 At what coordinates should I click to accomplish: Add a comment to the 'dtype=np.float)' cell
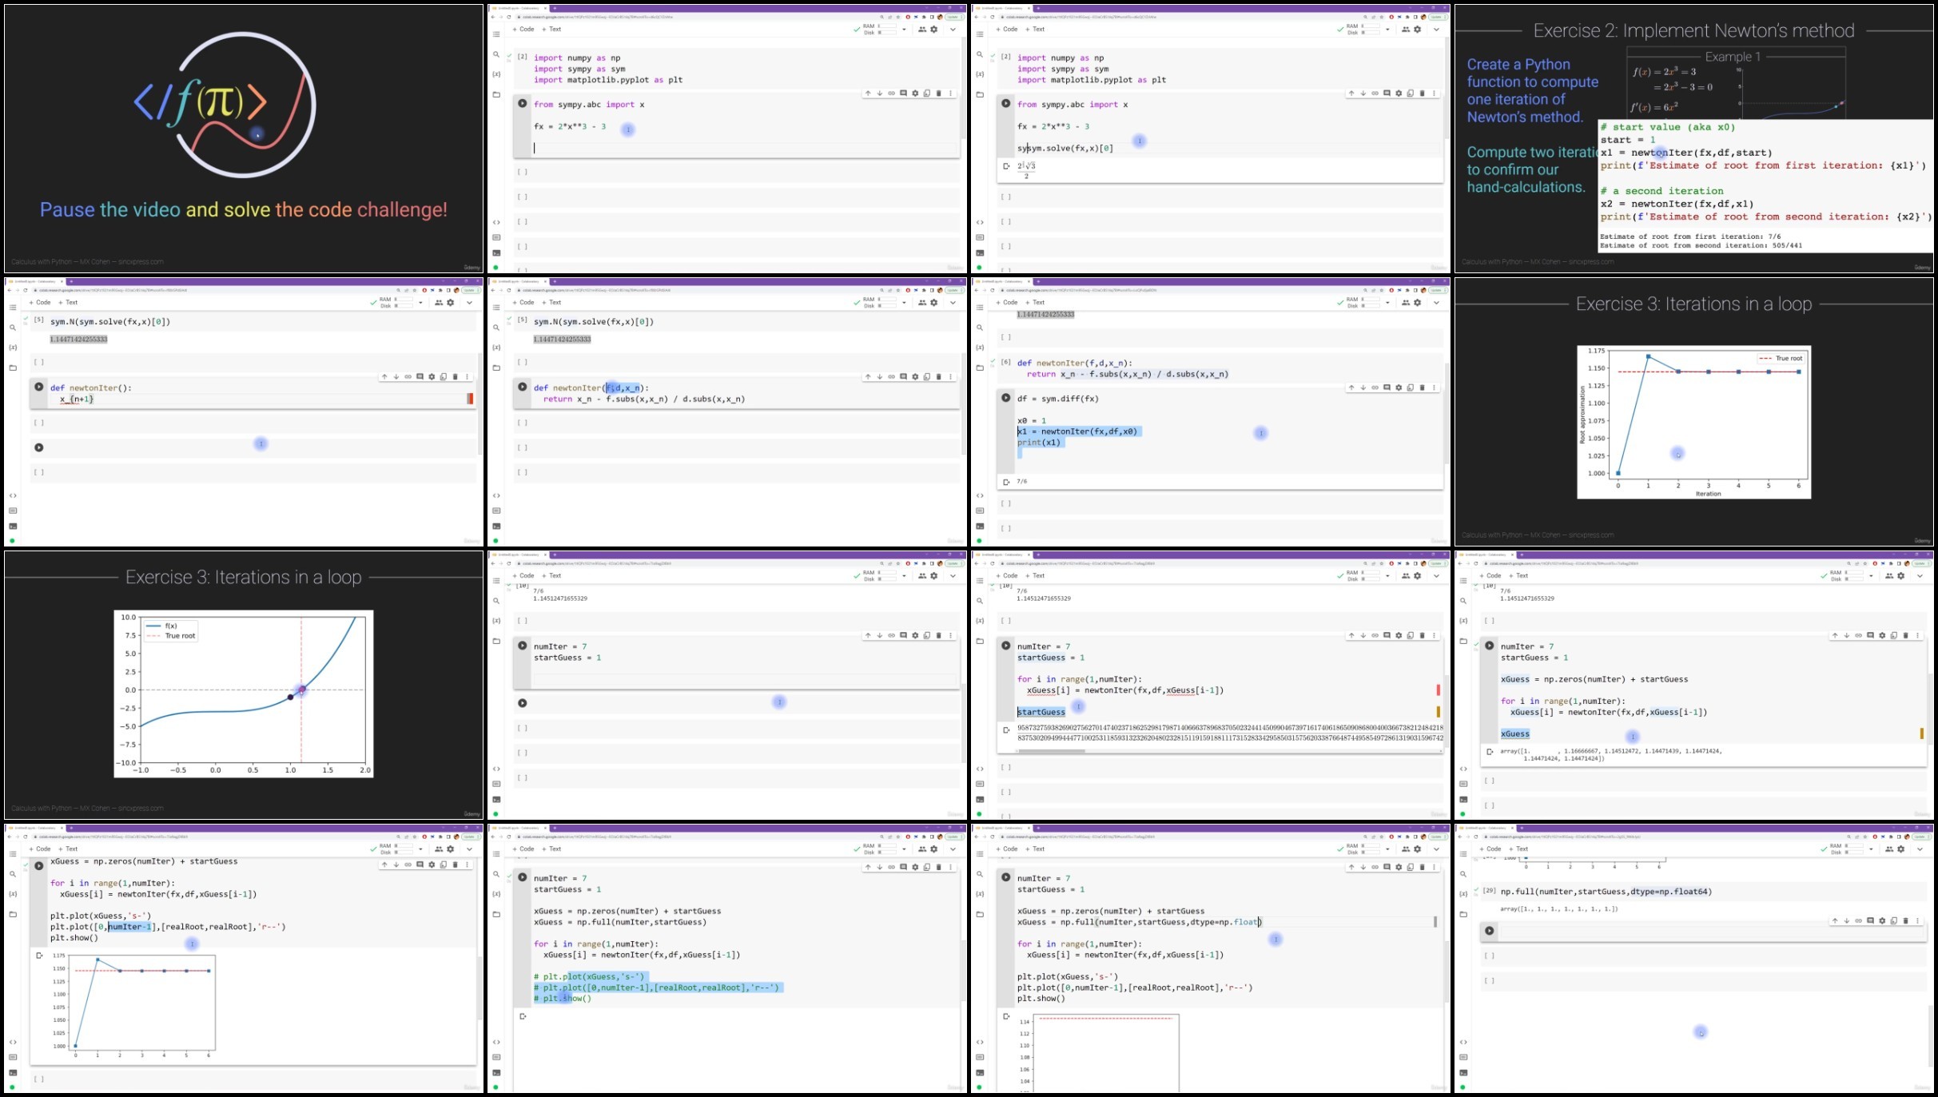1387,867
